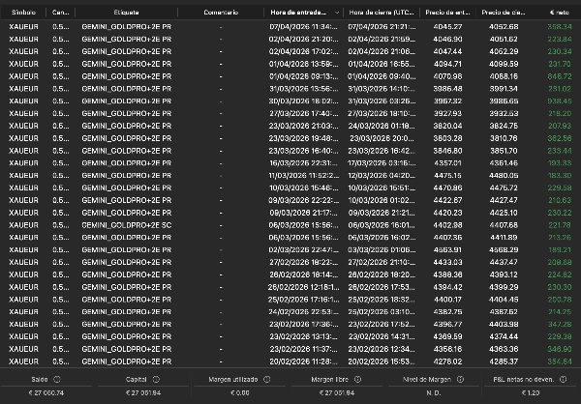This screenshot has width=581, height=404.
Task: Open the info icon next to Capital
Action: pyautogui.click(x=156, y=379)
